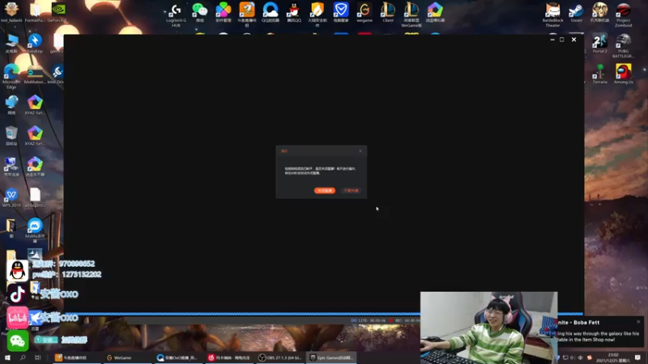Switch to the Douyu companion taskbar button
Screen dimensions: 648x364
pyautogui.click(x=76, y=358)
